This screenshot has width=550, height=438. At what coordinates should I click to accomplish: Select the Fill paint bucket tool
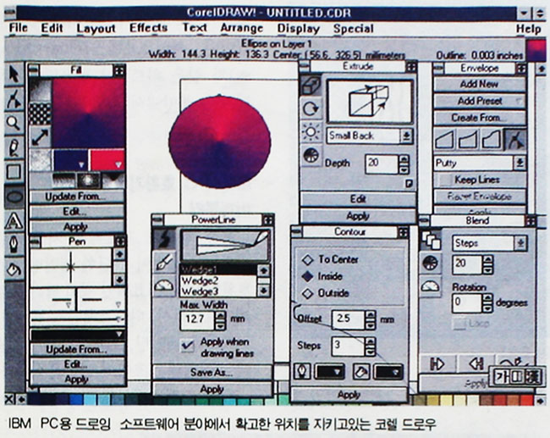click(14, 269)
